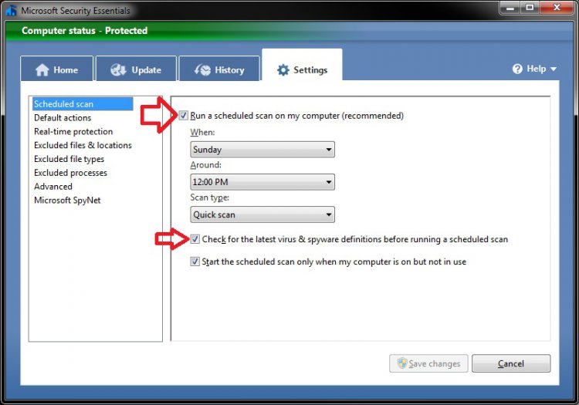Click the Cancel button
Image resolution: width=579 pixels, height=405 pixels.
tap(511, 363)
